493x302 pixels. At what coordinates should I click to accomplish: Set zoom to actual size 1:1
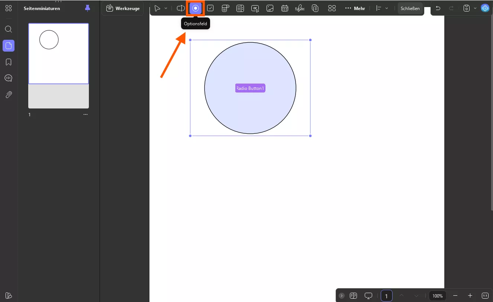click(x=485, y=296)
